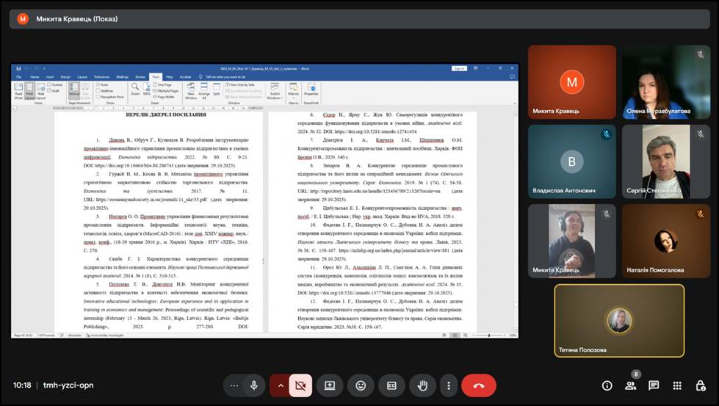Image resolution: width=719 pixels, height=406 pixels.
Task: Raise hand in the meeting
Action: tap(422, 385)
